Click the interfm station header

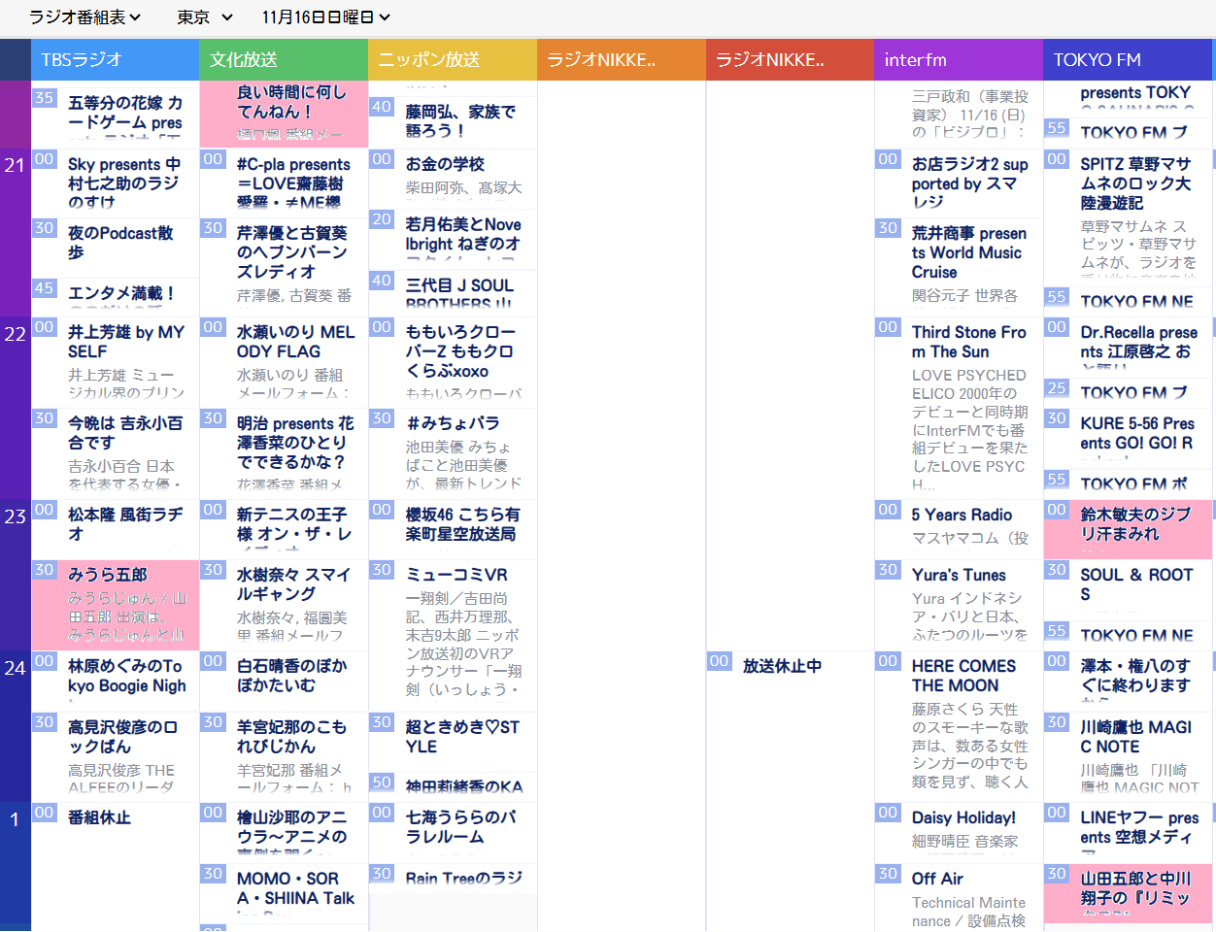click(x=958, y=60)
